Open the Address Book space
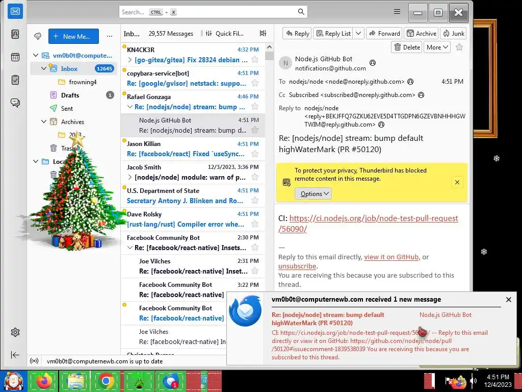Screen dimensions: 522x392 (15, 34)
